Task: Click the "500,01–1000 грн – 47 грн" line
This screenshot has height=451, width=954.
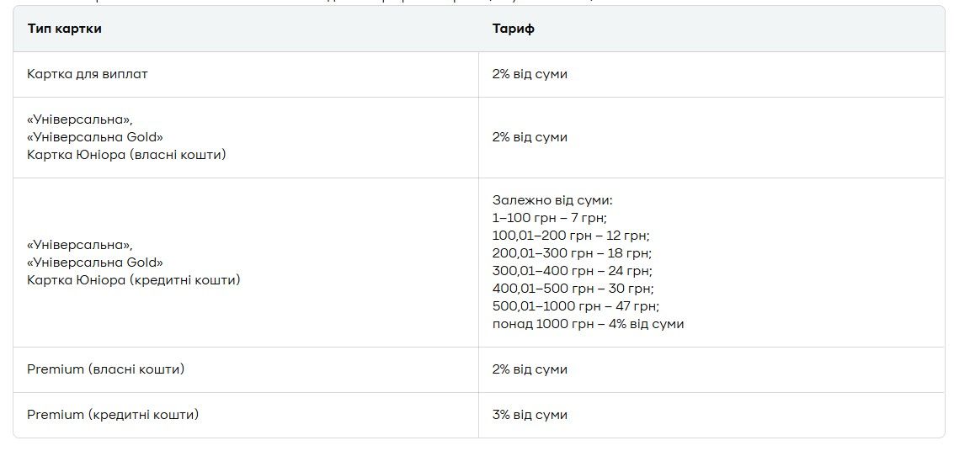Action: click(x=575, y=306)
